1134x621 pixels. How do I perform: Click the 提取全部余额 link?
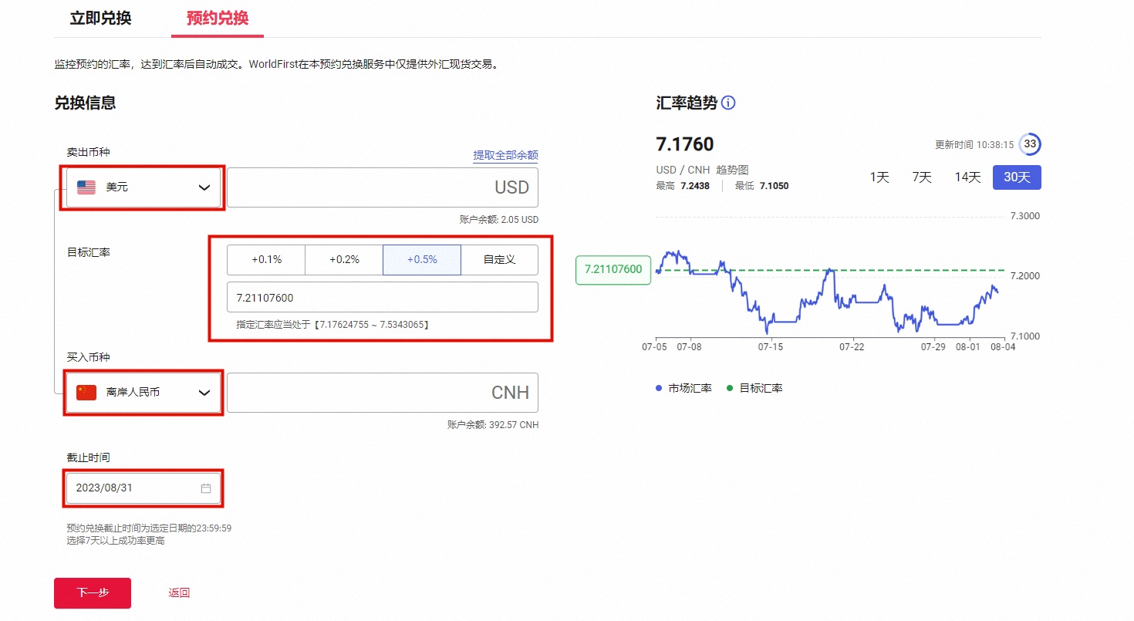tap(505, 155)
